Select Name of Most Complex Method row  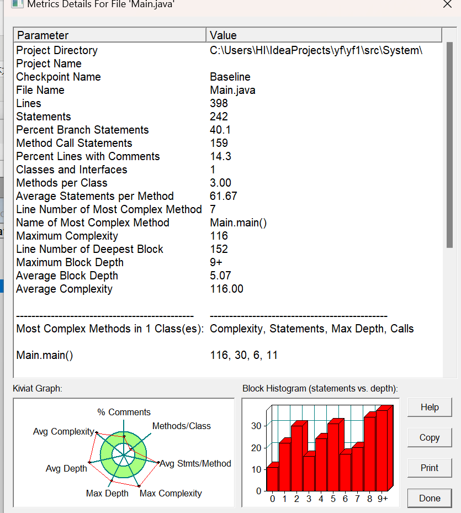click(227, 223)
